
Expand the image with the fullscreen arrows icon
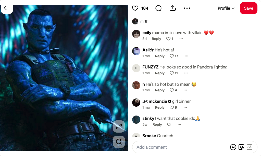click(119, 126)
